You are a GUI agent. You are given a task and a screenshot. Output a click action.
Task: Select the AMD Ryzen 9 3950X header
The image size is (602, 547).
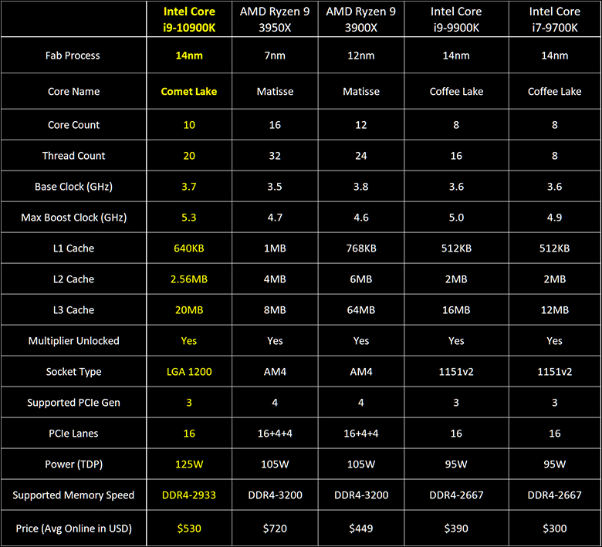[275, 19]
